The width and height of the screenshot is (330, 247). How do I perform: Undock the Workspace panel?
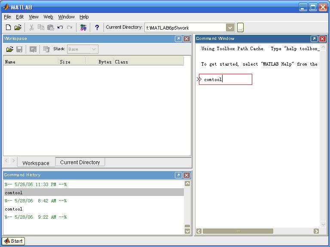tap(178, 39)
